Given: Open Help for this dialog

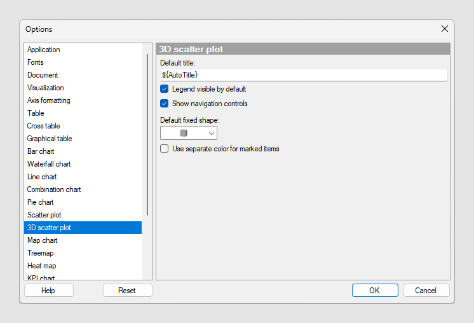Looking at the screenshot, I should (x=49, y=291).
